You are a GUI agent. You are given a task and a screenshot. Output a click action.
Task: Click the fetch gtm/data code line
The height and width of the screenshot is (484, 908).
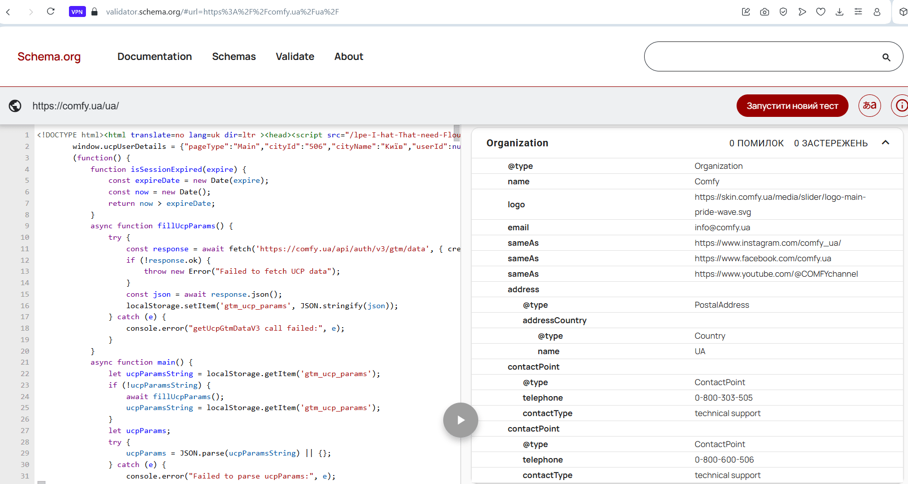click(x=293, y=249)
